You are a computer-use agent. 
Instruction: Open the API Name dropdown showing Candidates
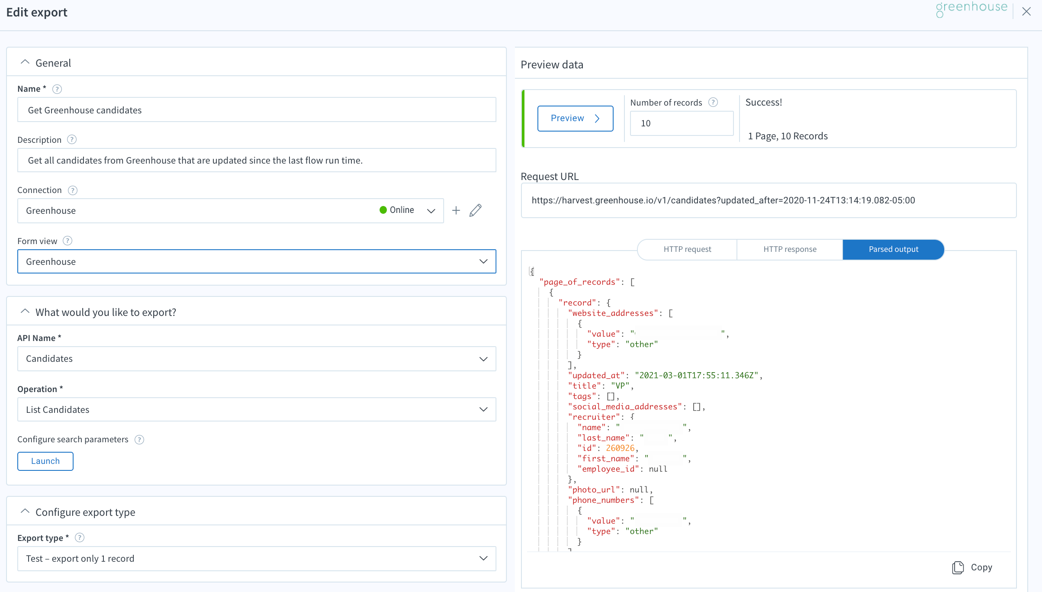[x=257, y=359]
